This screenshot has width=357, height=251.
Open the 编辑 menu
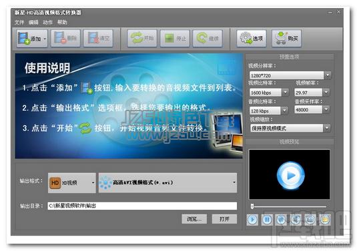coord(33,22)
